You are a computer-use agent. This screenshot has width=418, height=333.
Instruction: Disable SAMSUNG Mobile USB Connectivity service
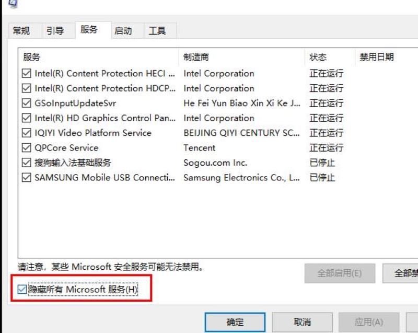(x=26, y=178)
